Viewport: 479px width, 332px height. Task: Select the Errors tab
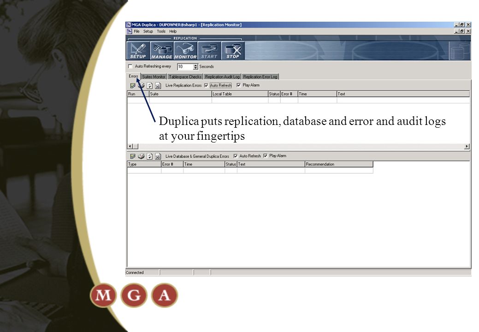[x=133, y=77]
